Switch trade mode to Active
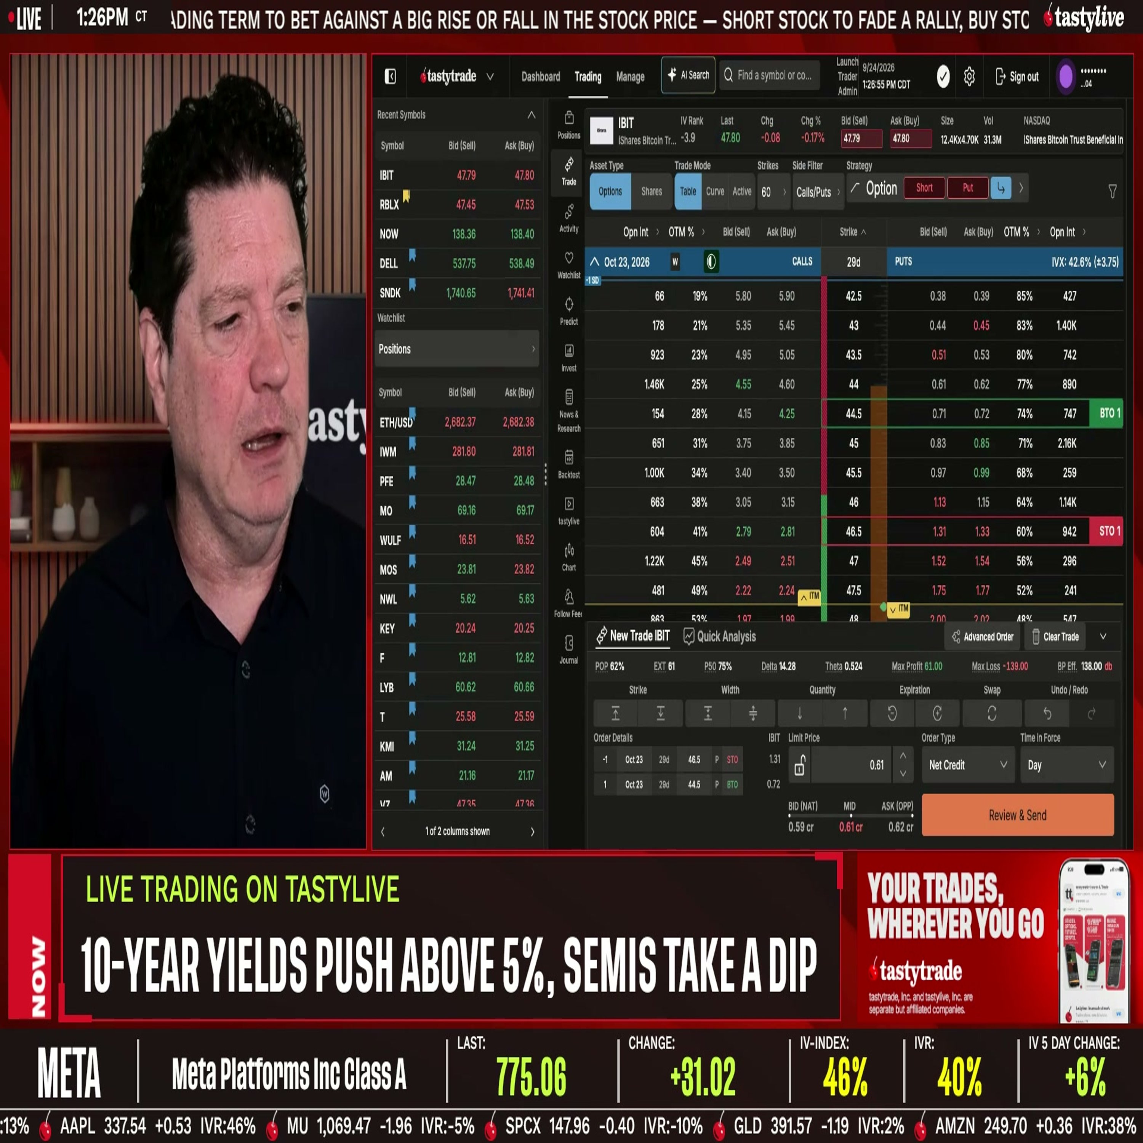Image resolution: width=1143 pixels, height=1143 pixels. pos(742,191)
